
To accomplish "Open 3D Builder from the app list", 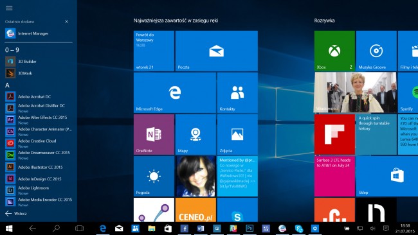I will click(39, 62).
